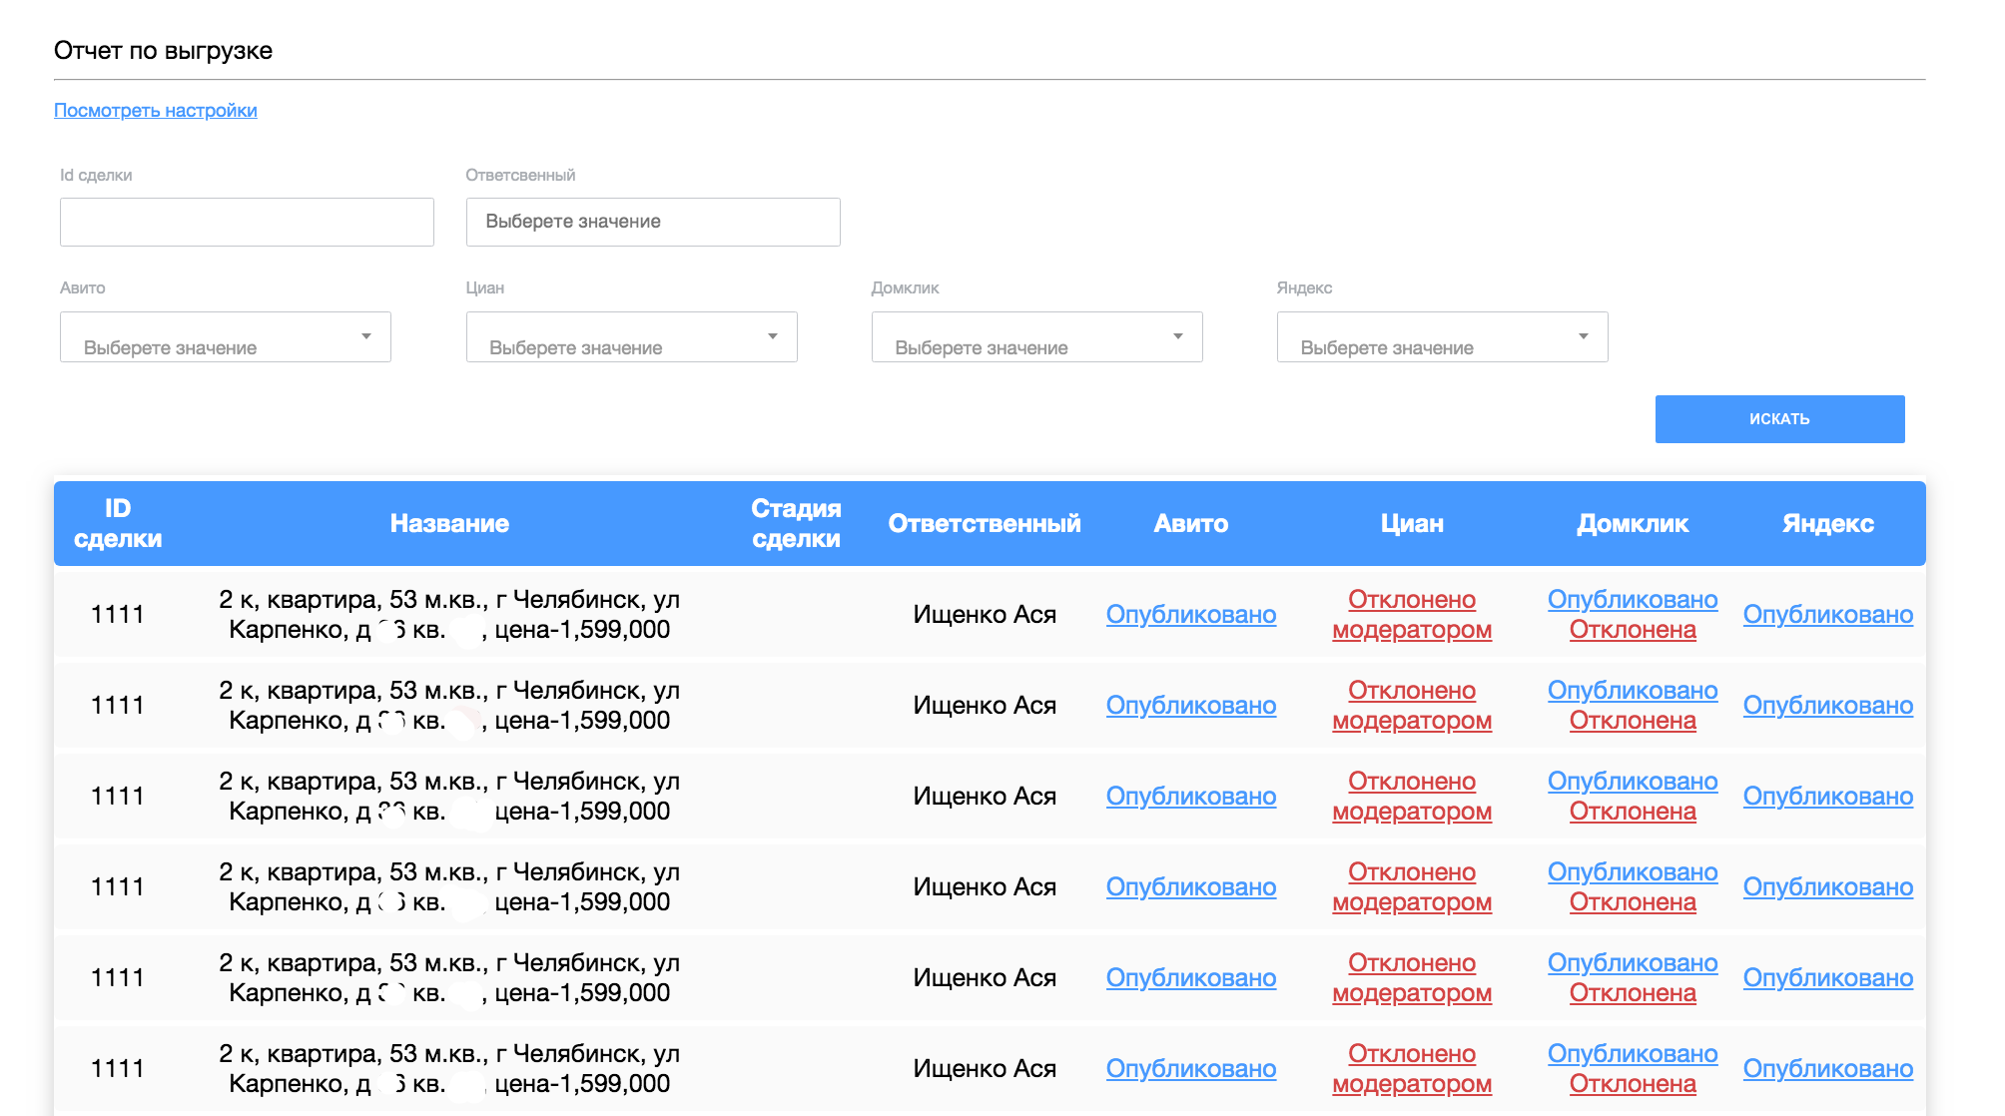Open first row Циан Отклонено модератором link
The width and height of the screenshot is (2005, 1116).
pyautogui.click(x=1411, y=615)
